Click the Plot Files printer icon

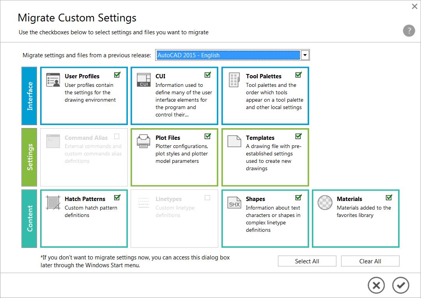pos(143,141)
